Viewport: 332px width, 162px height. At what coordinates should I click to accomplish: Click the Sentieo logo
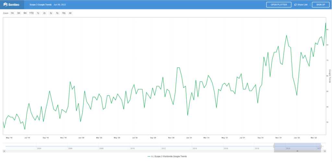coord(11,5)
